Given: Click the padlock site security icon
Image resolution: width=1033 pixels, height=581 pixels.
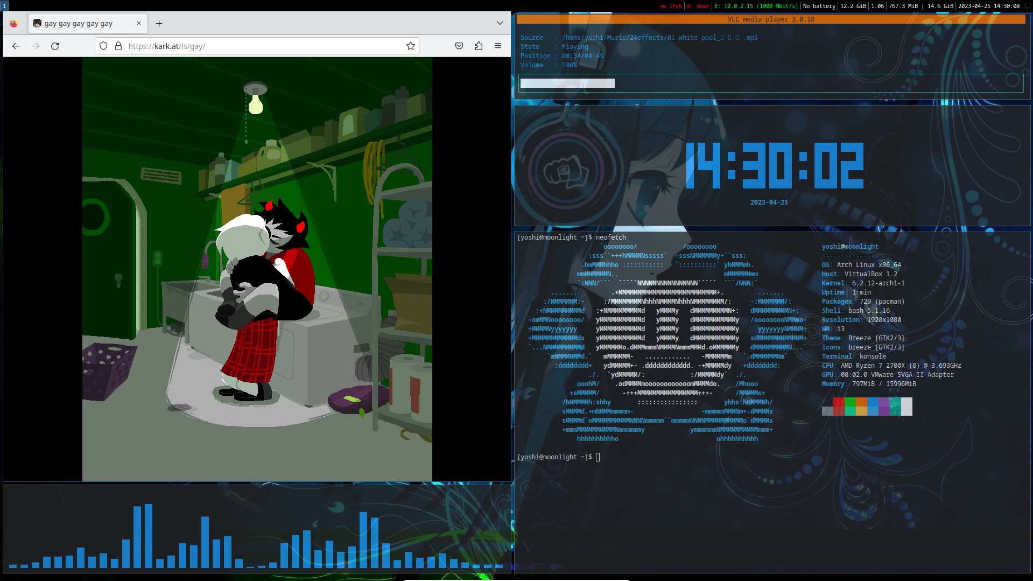Looking at the screenshot, I should pos(118,46).
